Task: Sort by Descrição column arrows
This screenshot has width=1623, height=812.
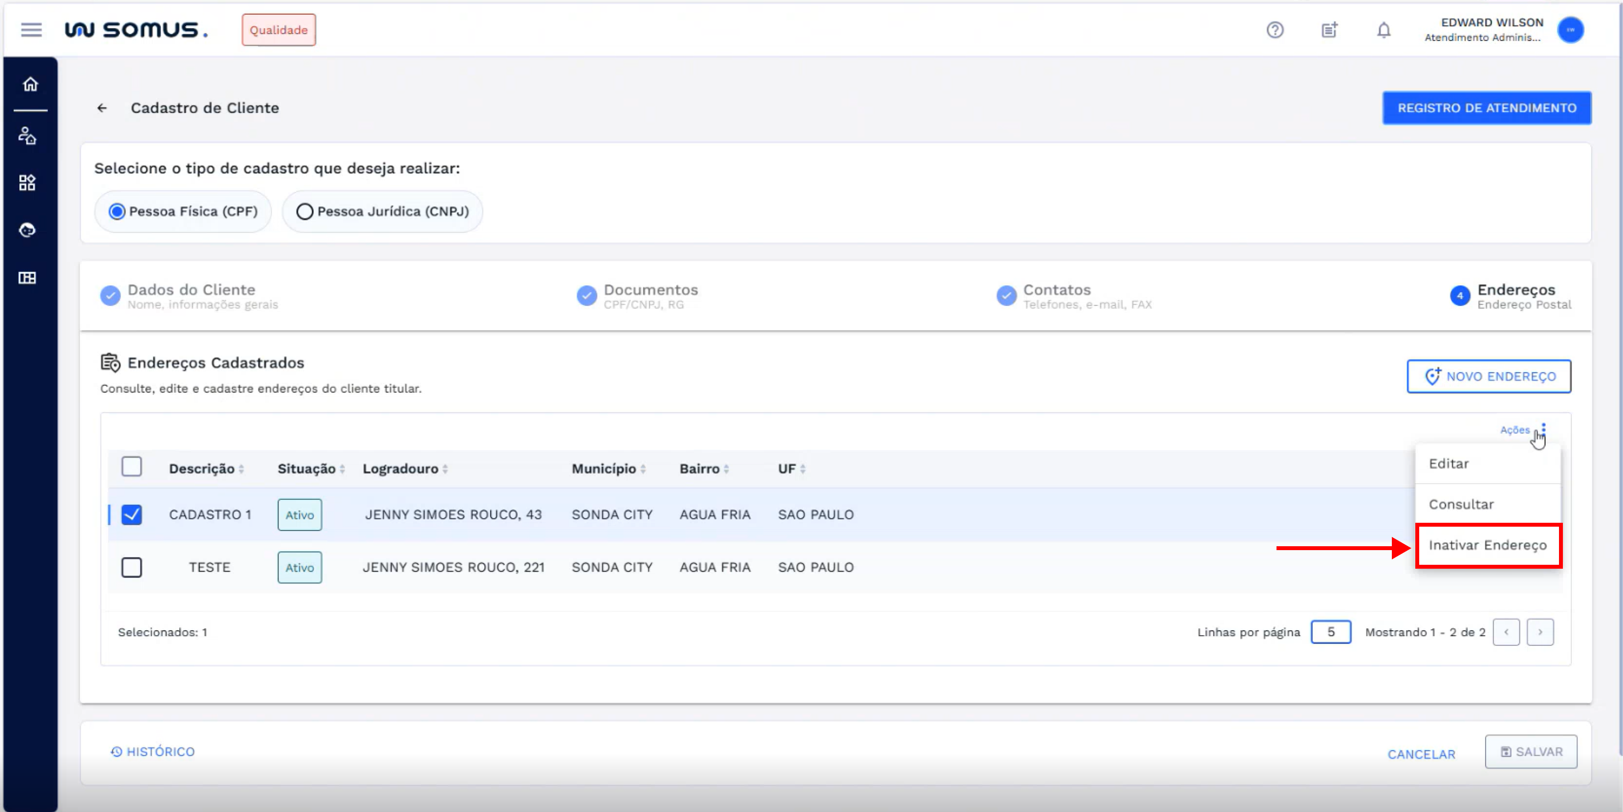Action: (241, 470)
